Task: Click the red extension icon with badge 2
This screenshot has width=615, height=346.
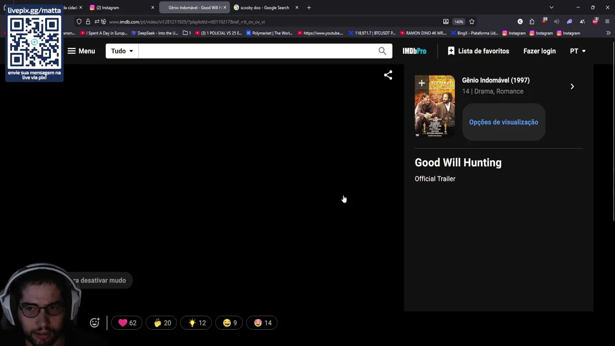Action: [x=595, y=21]
